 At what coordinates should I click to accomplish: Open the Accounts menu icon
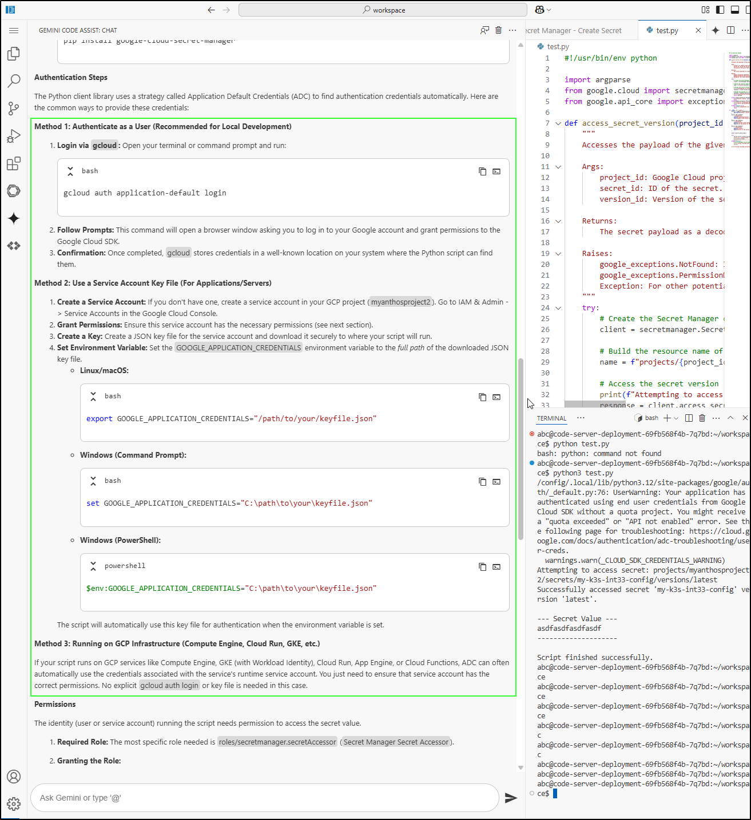click(14, 777)
